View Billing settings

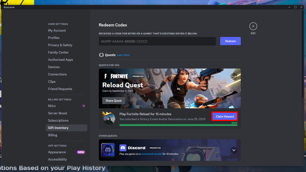[x=53, y=135]
